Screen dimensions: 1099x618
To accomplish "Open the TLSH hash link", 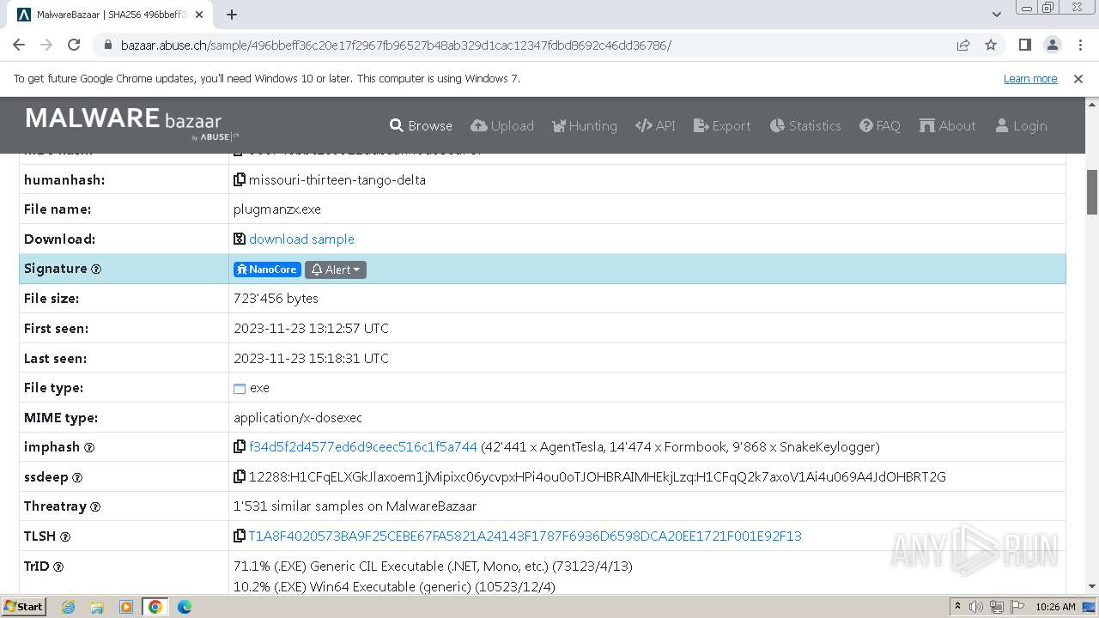I will (x=525, y=536).
